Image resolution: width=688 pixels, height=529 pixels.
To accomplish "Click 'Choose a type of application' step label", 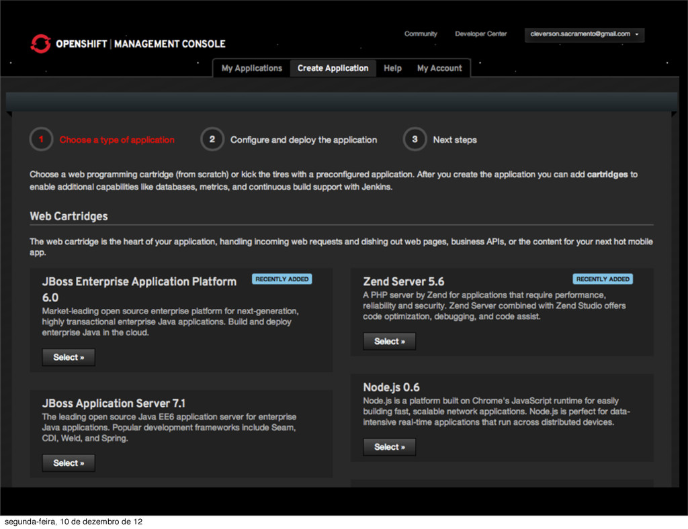I will point(117,140).
